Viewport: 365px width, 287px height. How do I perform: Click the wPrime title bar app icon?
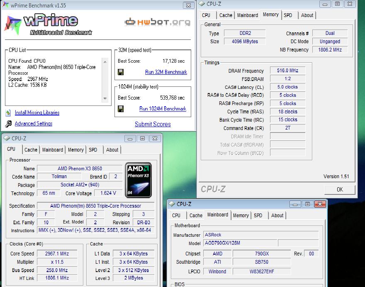coord(5,5)
